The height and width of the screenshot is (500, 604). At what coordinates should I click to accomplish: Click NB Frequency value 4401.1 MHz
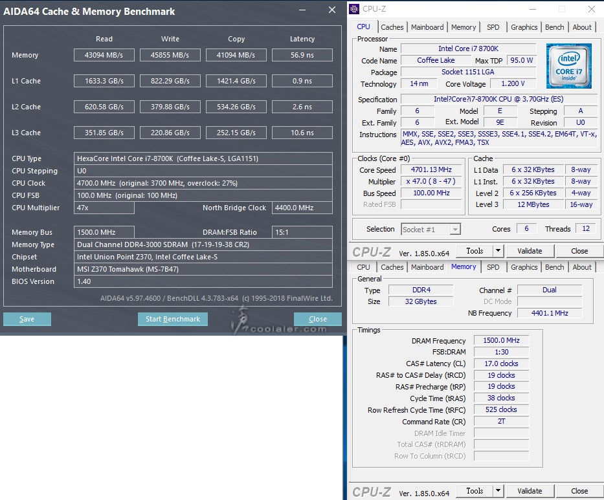pos(550,313)
